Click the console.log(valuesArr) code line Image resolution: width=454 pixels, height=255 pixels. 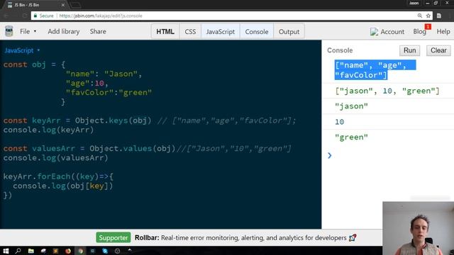coord(55,158)
